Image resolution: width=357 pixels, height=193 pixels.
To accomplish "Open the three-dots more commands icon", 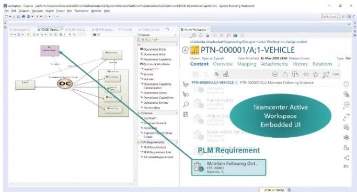I will click(x=336, y=75).
